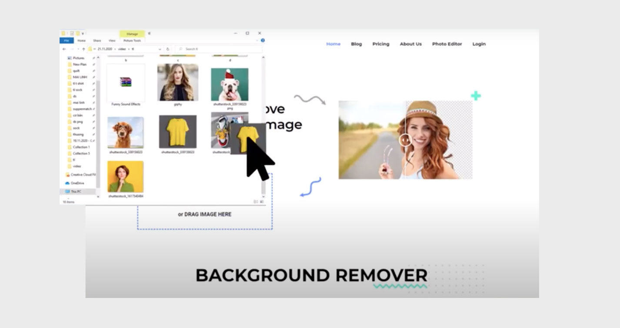Open the ds png folder in sidebar

pos(77,122)
